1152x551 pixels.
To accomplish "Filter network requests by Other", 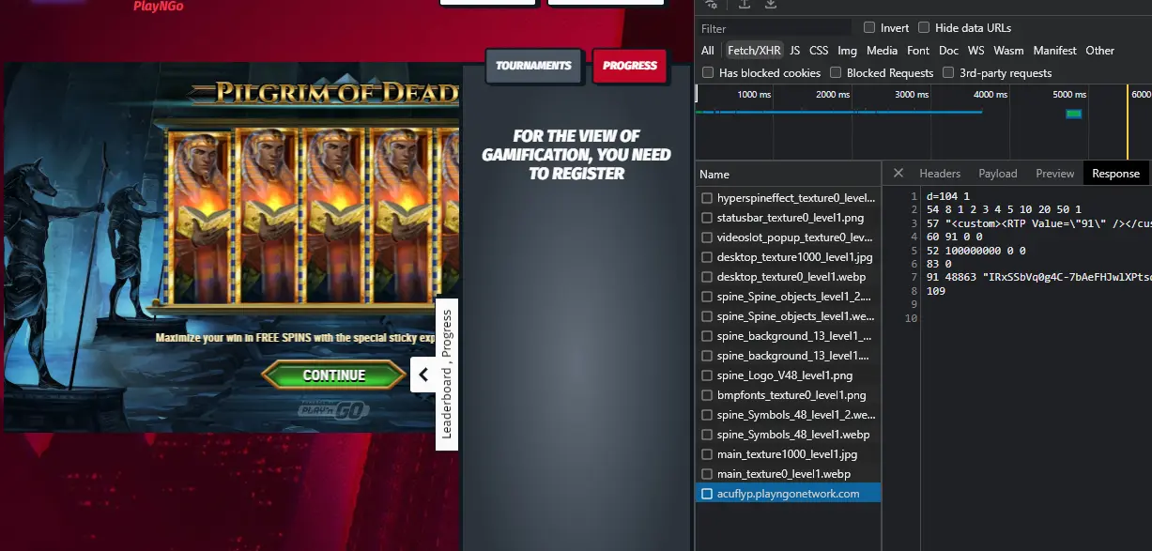I will pos(1100,51).
